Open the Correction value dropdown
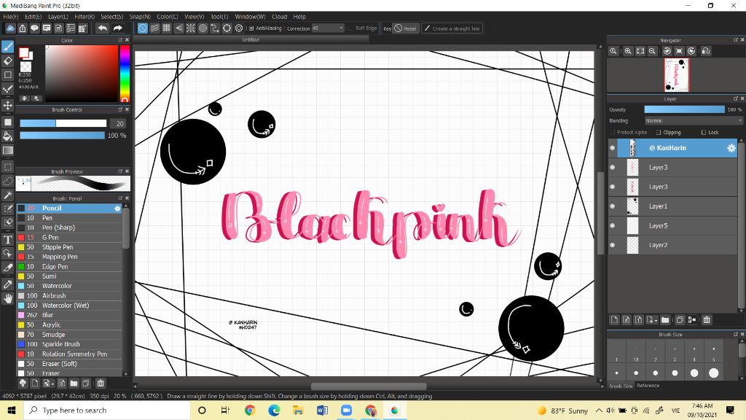The width and height of the screenshot is (746, 420). 328,28
